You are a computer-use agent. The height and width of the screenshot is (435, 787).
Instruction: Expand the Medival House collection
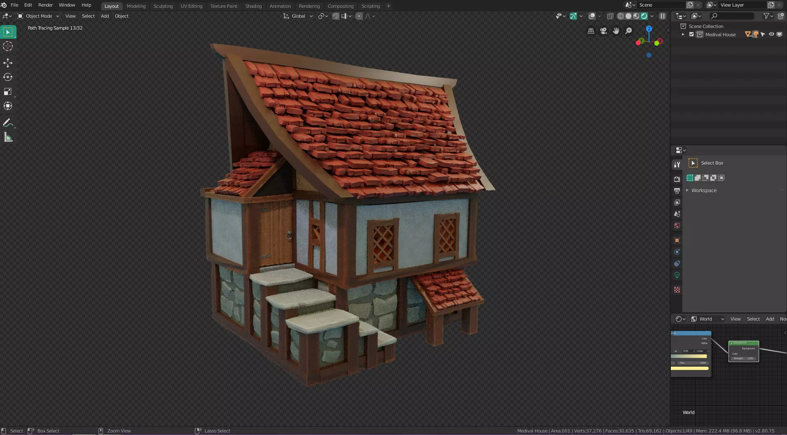[x=683, y=35]
